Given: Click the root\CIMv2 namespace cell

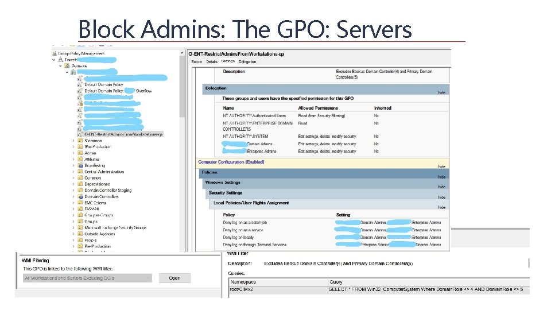Looking at the screenshot, I should point(278,289).
